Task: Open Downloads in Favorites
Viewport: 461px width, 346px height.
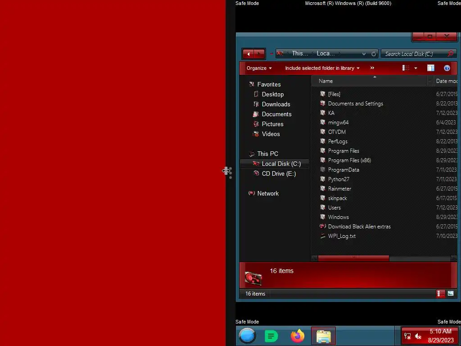Action: click(276, 105)
